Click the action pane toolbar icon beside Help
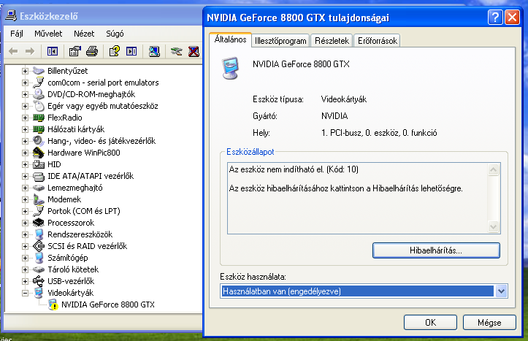Image resolution: width=528 pixels, height=341 pixels. [131, 52]
